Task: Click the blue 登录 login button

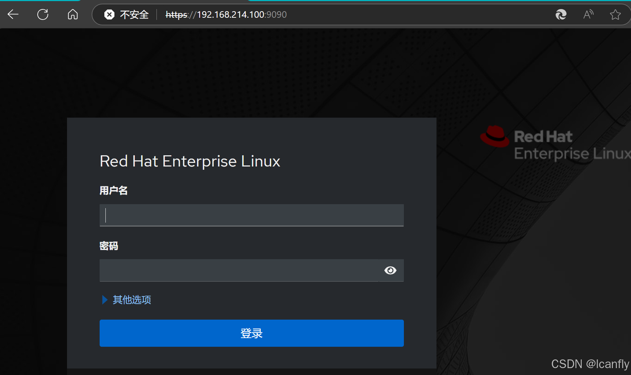Action: [x=252, y=333]
